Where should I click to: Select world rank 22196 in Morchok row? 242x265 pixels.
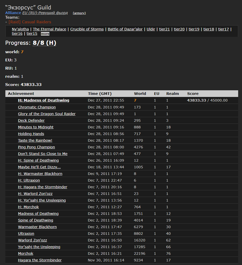coord(139,253)
